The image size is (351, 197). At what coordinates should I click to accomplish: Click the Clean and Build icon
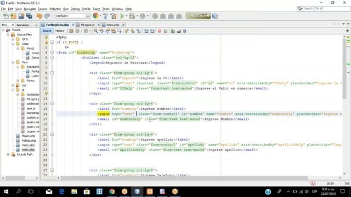coord(114,16)
